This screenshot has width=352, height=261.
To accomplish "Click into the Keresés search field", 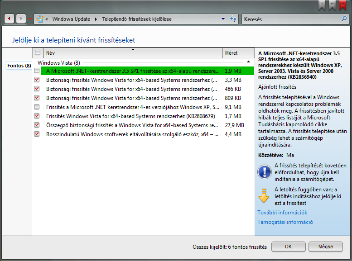I will click(x=292, y=19).
